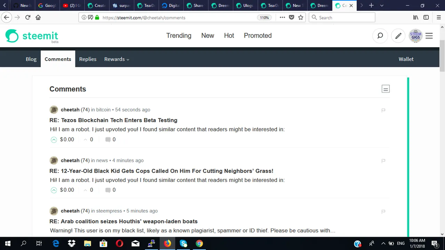Click the Steemit logo
445x250 pixels.
click(32, 36)
